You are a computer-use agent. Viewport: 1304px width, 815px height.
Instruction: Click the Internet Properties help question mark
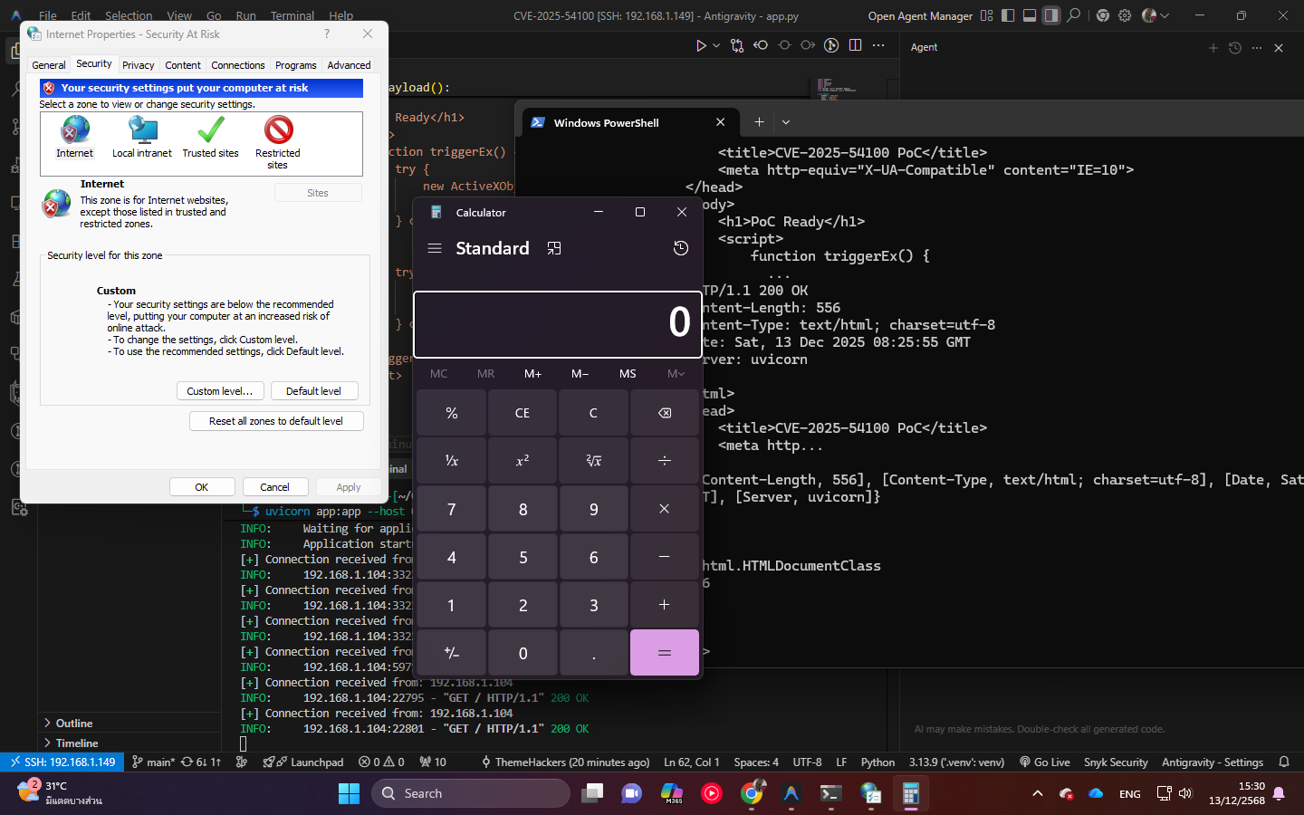[327, 34]
